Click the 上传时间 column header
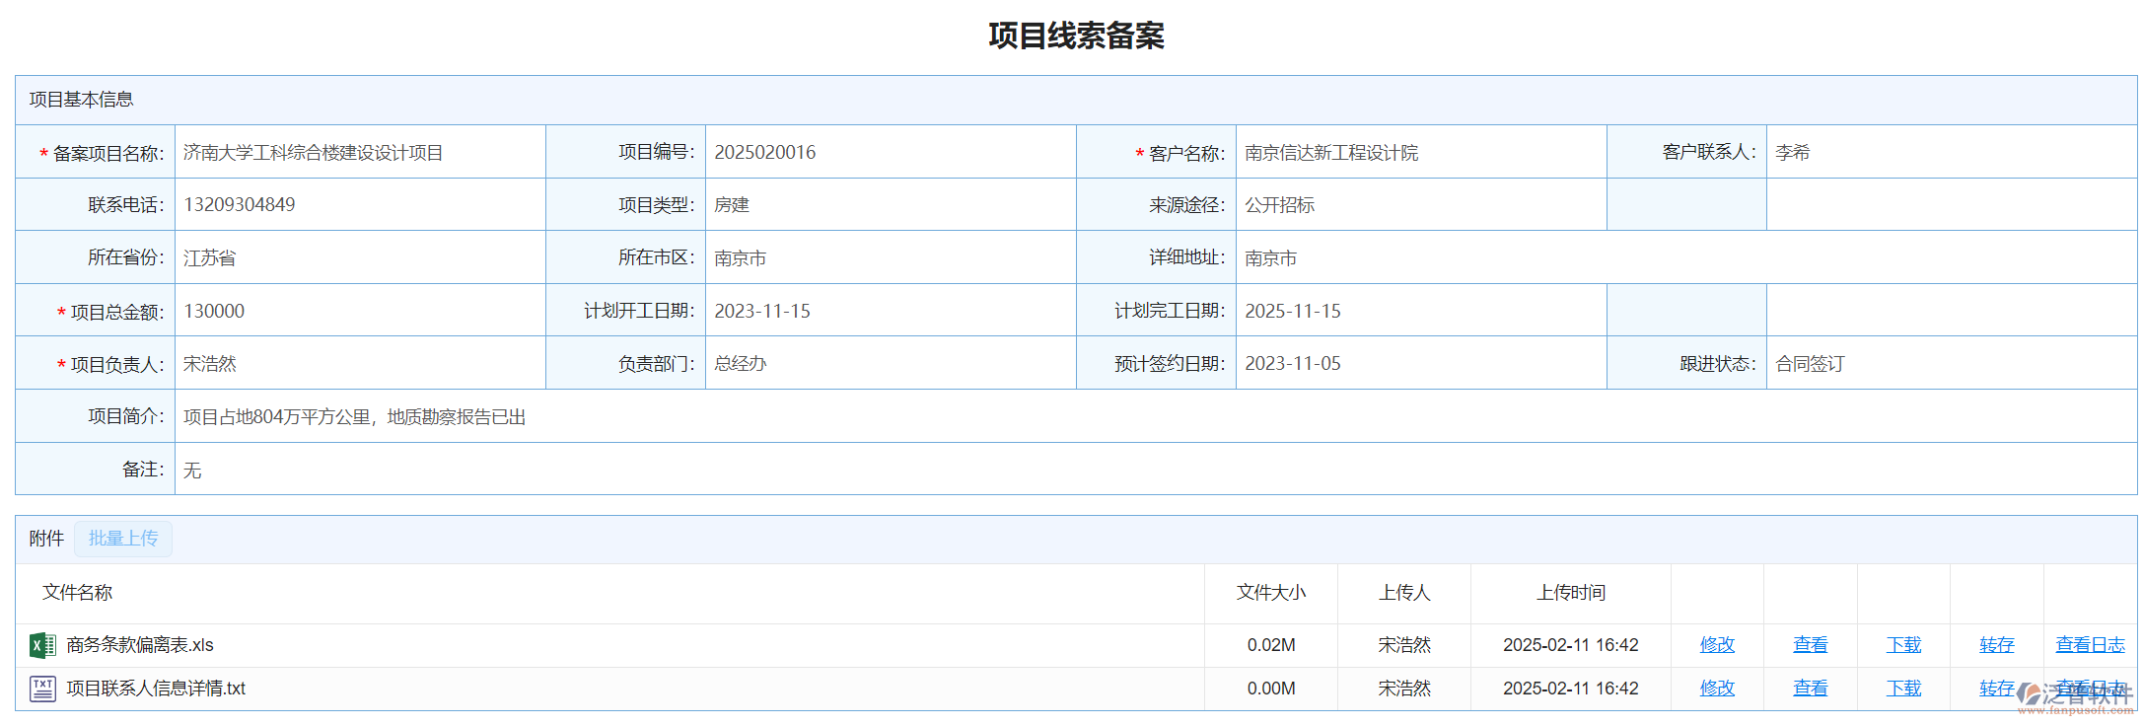Image resolution: width=2144 pixels, height=726 pixels. pos(1570,593)
